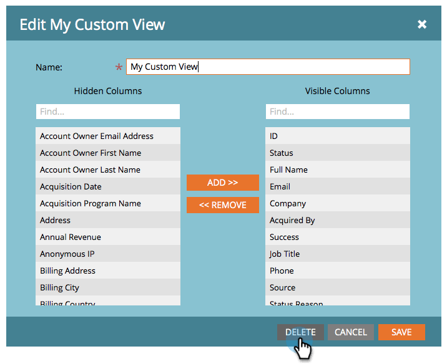Screen dimensions: 447x364
Task: Select Billing Country hidden column
Action: coord(108,301)
